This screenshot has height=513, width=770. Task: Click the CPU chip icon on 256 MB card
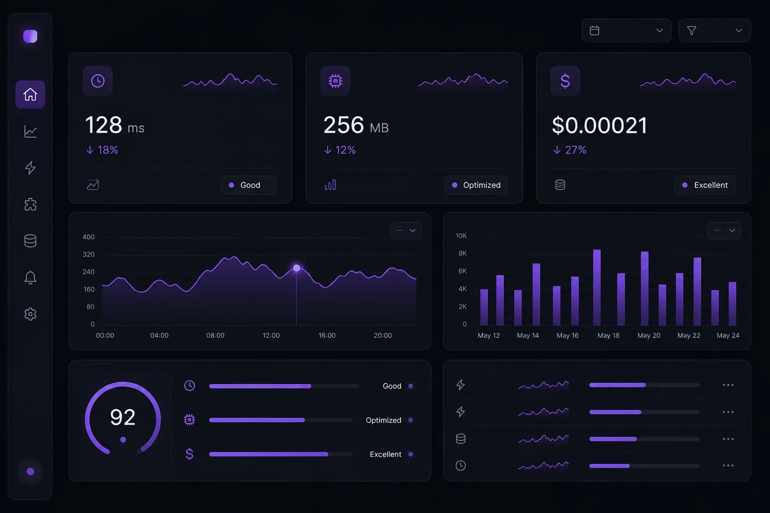pyautogui.click(x=335, y=81)
